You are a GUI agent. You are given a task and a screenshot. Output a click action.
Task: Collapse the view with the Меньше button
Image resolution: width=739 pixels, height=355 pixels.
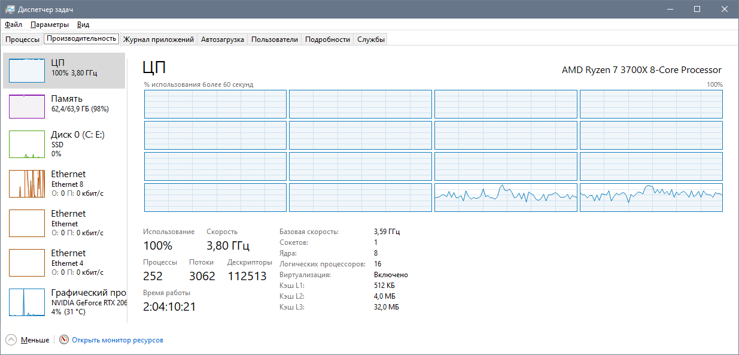[x=28, y=340]
